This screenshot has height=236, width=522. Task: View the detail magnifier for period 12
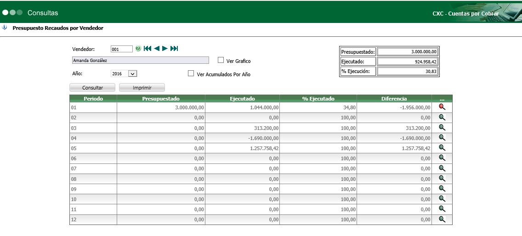[442, 219]
